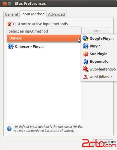The width and height of the screenshot is (117, 150).
Task: Toggle Customize active input methods checkbox
Action: 9,24
